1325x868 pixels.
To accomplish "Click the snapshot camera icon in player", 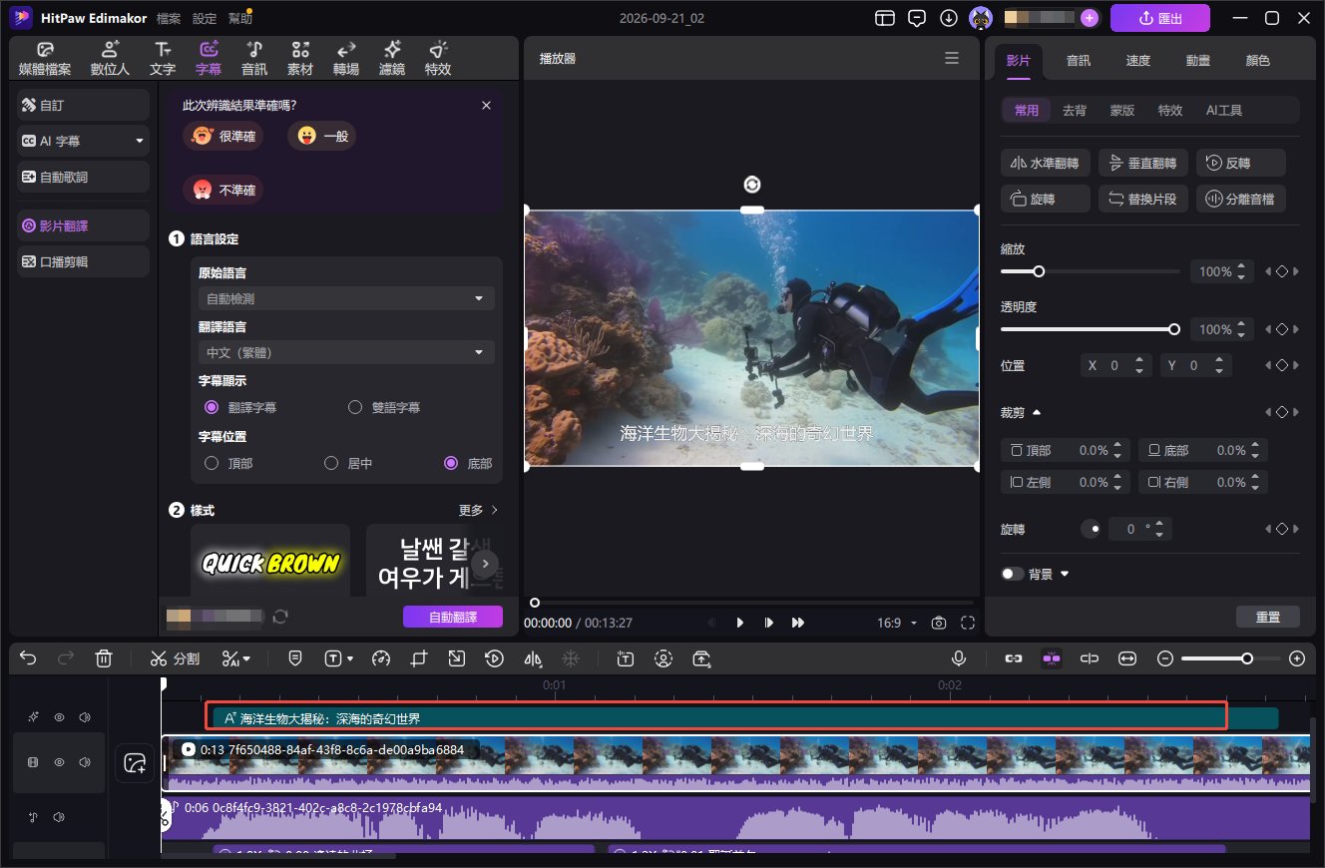I will point(938,623).
